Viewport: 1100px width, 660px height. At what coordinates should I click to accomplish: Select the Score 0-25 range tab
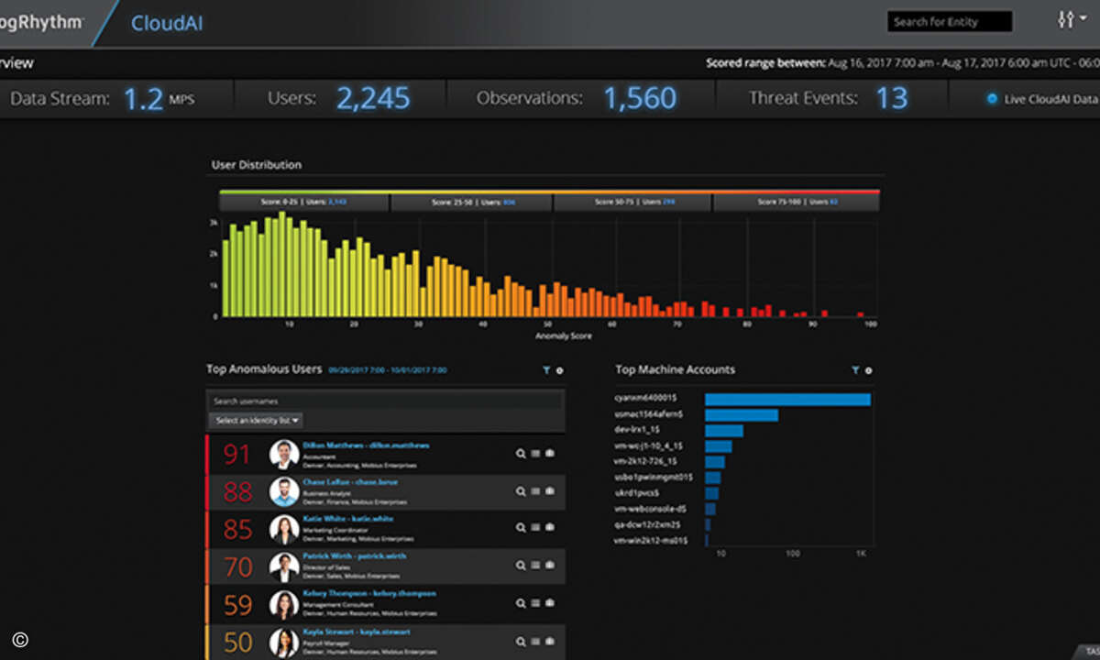304,202
